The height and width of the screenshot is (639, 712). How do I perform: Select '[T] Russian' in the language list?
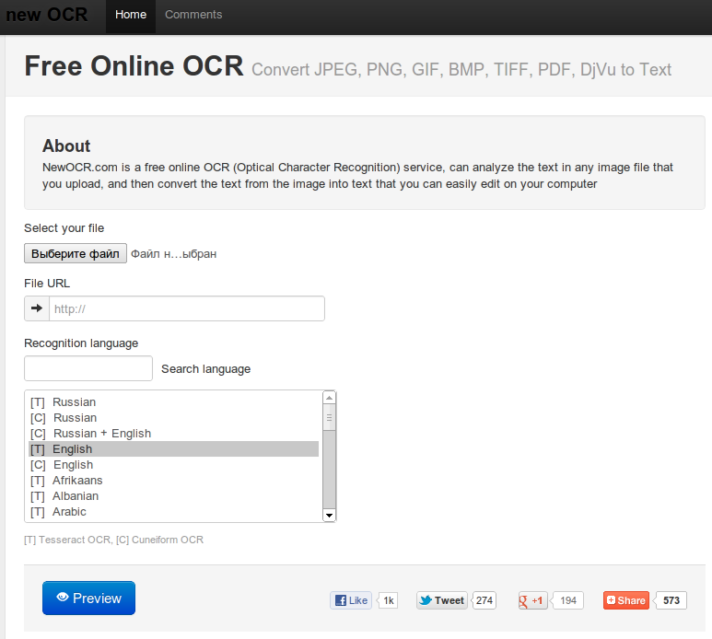click(173, 402)
